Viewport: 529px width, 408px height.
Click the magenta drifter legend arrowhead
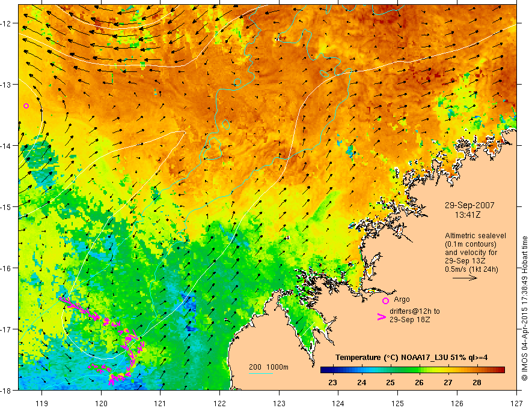pyautogui.click(x=382, y=317)
